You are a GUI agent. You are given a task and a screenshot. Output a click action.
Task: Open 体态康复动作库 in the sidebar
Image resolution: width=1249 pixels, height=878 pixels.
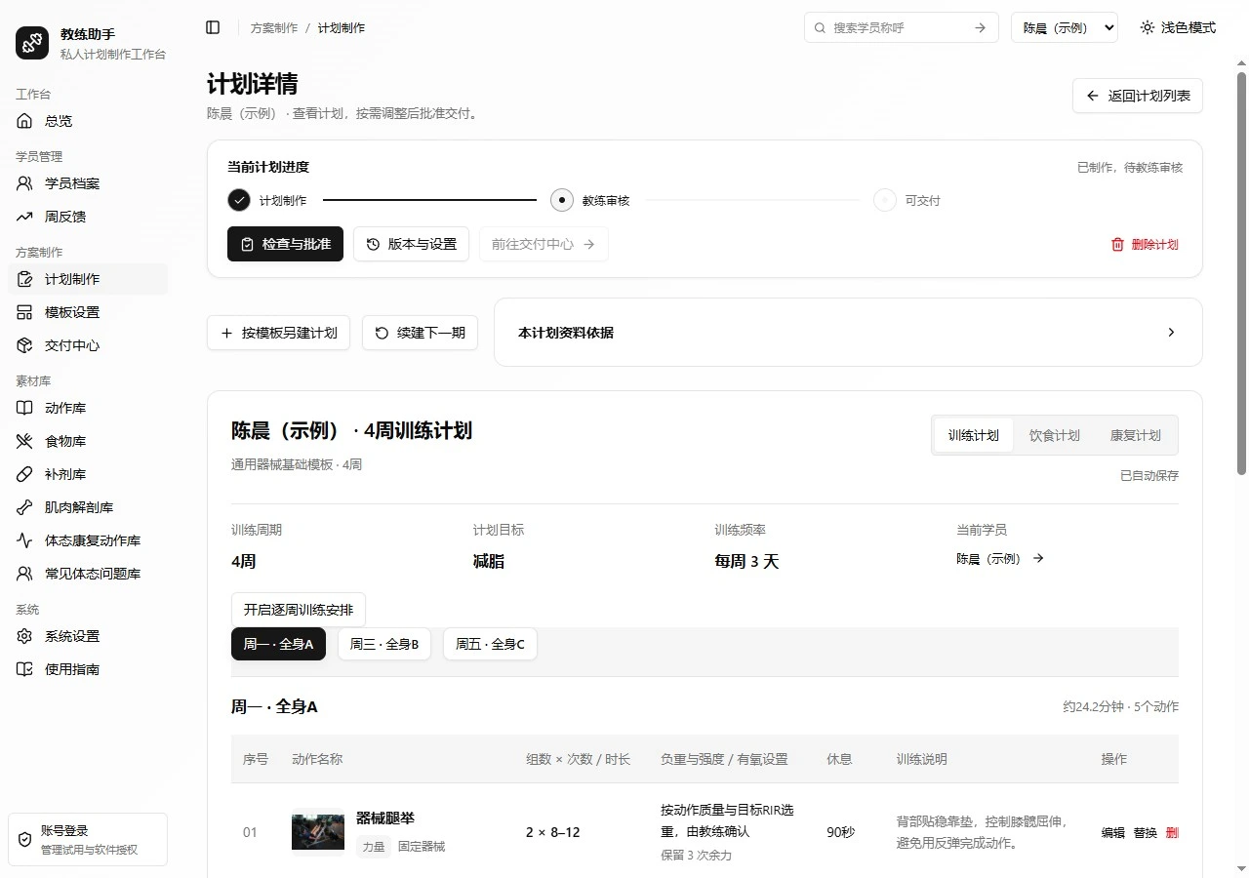pos(88,540)
